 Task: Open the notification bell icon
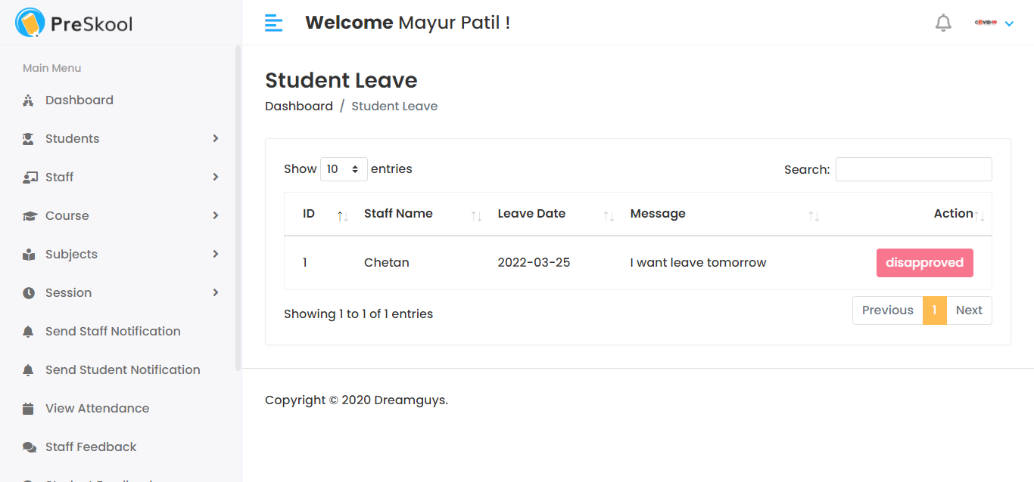[x=943, y=22]
